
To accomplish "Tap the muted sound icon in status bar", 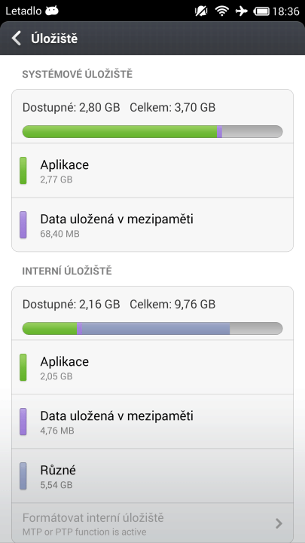I will coord(201,11).
